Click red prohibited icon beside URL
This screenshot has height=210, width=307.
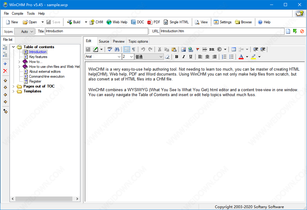pyautogui.click(x=302, y=31)
